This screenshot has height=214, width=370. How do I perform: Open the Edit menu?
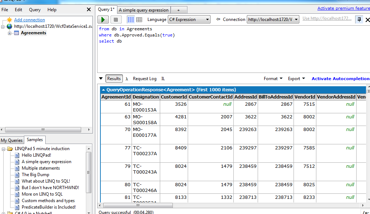pos(18,10)
